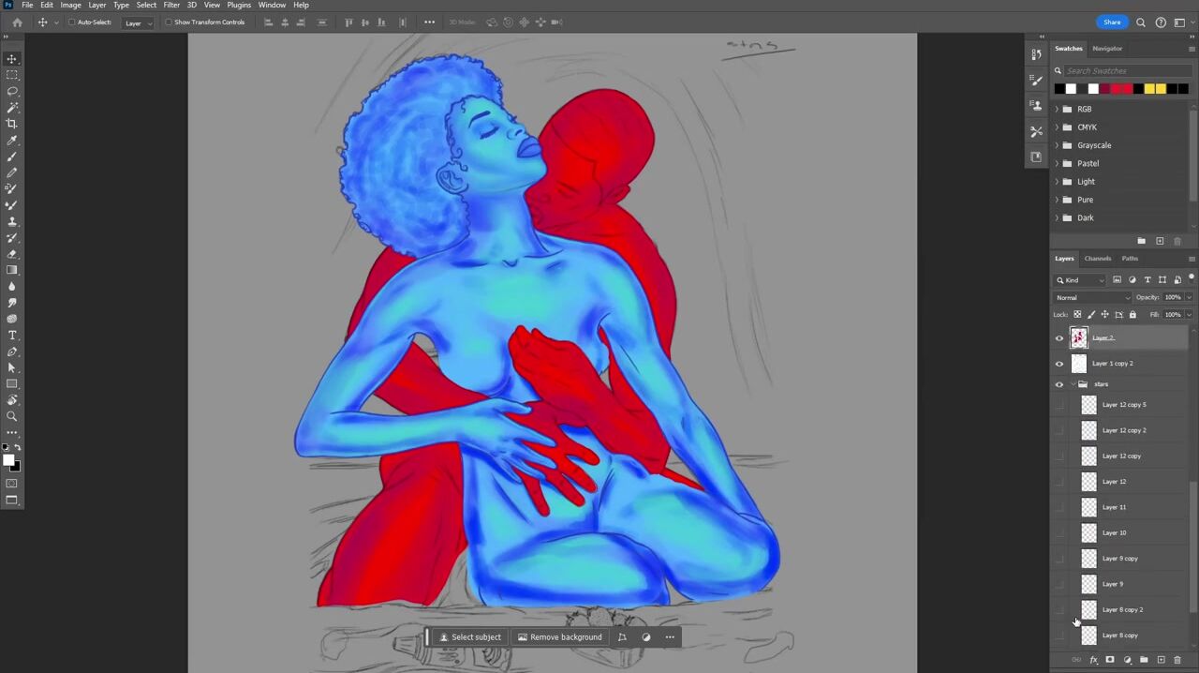Screen dimensions: 1199x673
Task: Switch to the Channels tab
Action: click(1097, 259)
